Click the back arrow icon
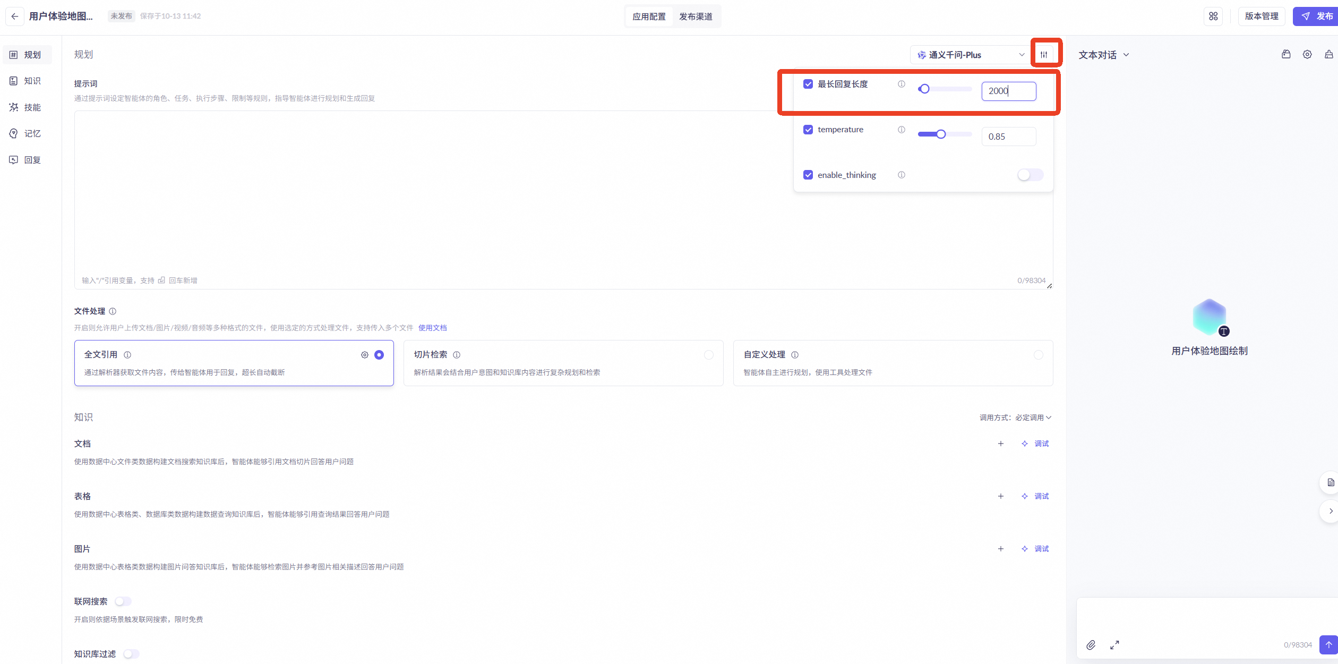 pyautogui.click(x=14, y=16)
